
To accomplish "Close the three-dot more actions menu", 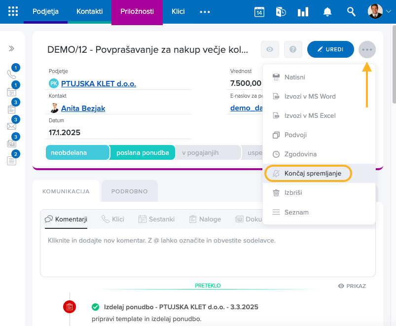I will tap(367, 49).
